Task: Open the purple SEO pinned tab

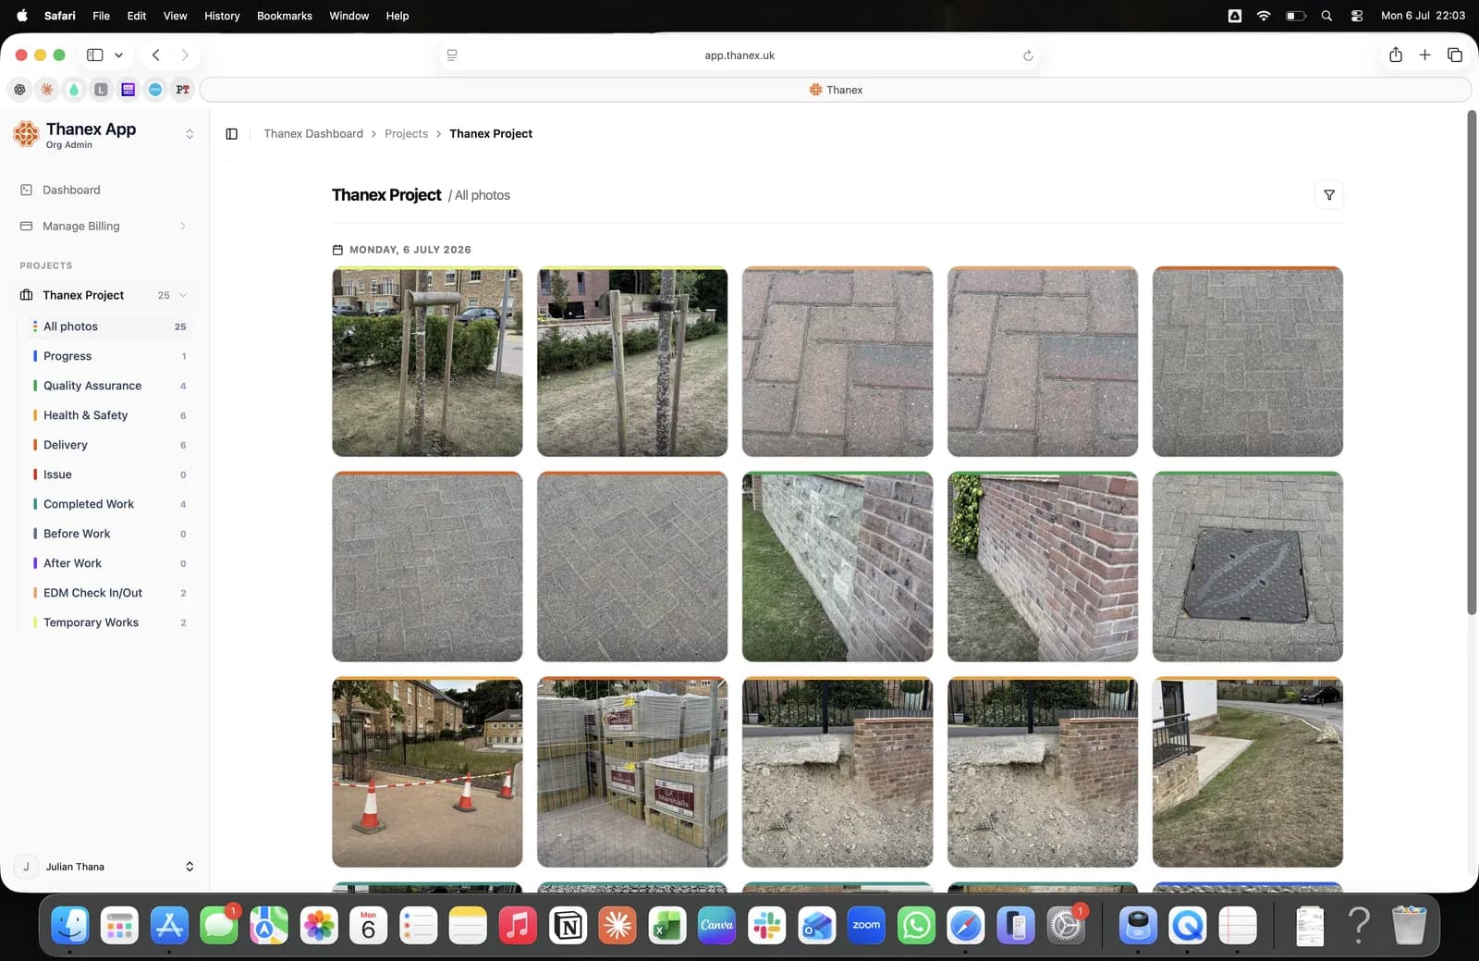Action: [128, 90]
